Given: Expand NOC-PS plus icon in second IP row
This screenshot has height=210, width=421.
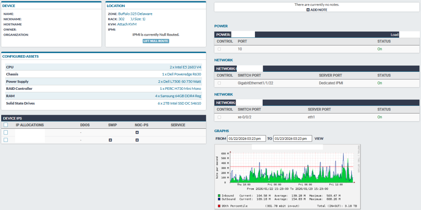Looking at the screenshot, I should coord(137,140).
